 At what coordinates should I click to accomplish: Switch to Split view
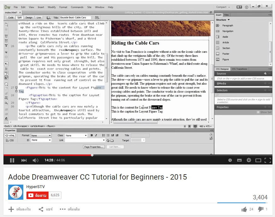pyautogui.click(x=20, y=18)
